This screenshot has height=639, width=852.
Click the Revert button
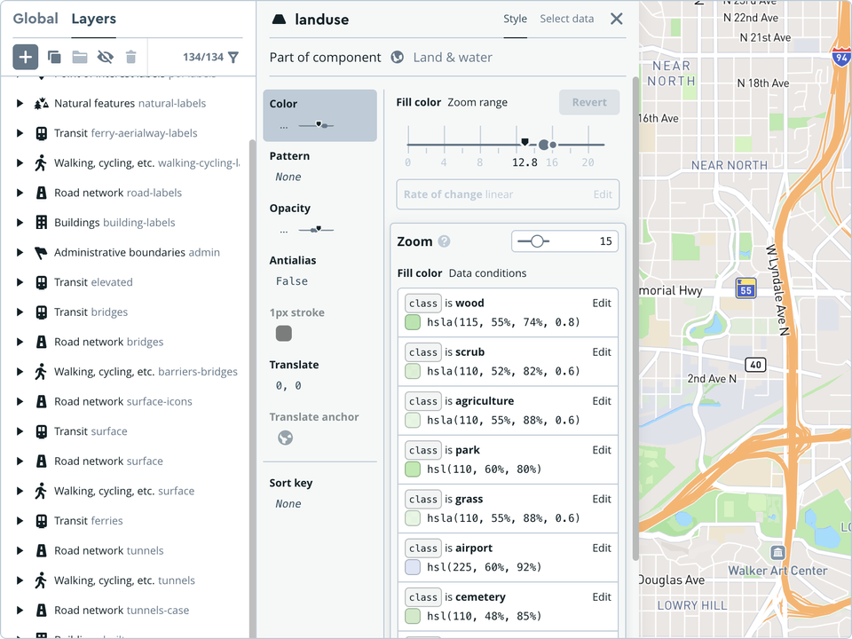pyautogui.click(x=589, y=102)
